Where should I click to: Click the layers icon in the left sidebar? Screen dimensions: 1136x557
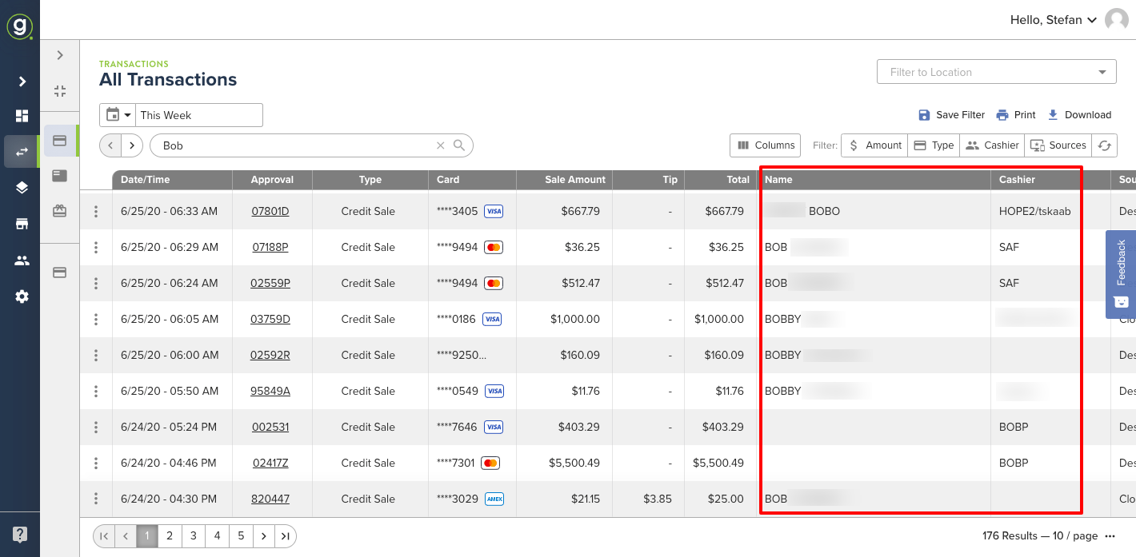pos(20,189)
